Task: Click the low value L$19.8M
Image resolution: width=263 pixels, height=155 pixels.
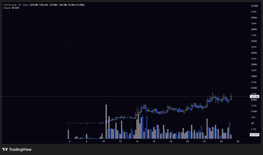Action: (x=53, y=5)
